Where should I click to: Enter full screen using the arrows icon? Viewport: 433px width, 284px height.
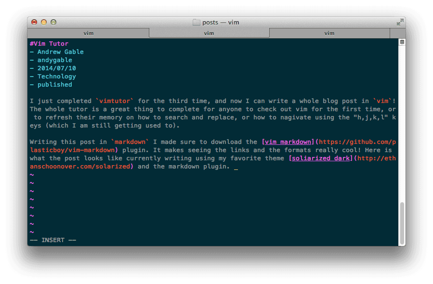(400, 22)
